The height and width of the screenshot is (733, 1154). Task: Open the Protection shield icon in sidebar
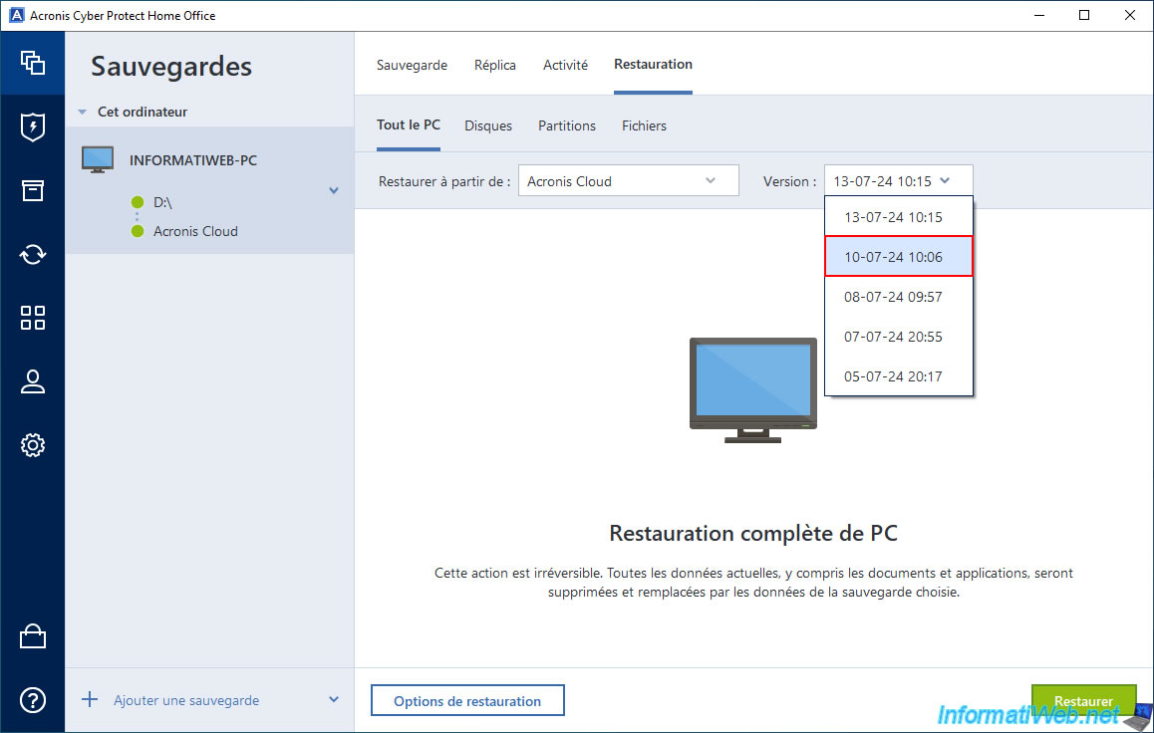point(32,127)
